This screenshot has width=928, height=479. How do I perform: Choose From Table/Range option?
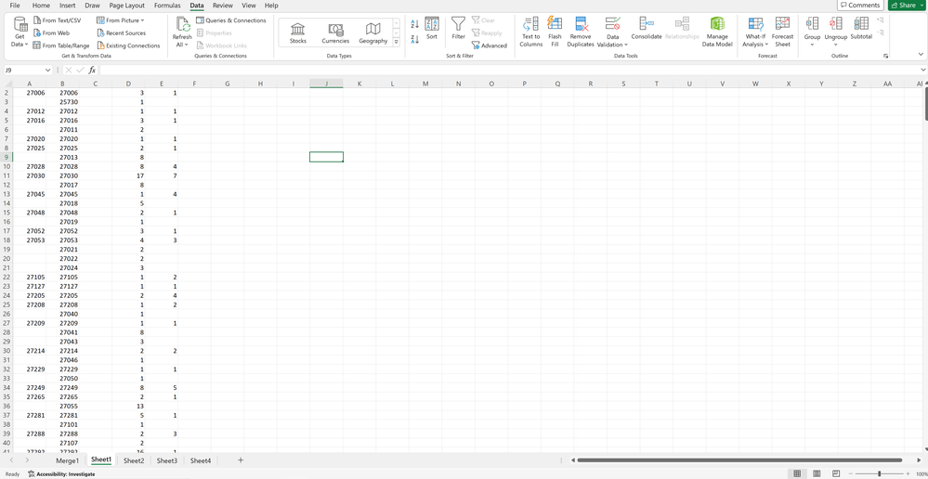[61, 45]
